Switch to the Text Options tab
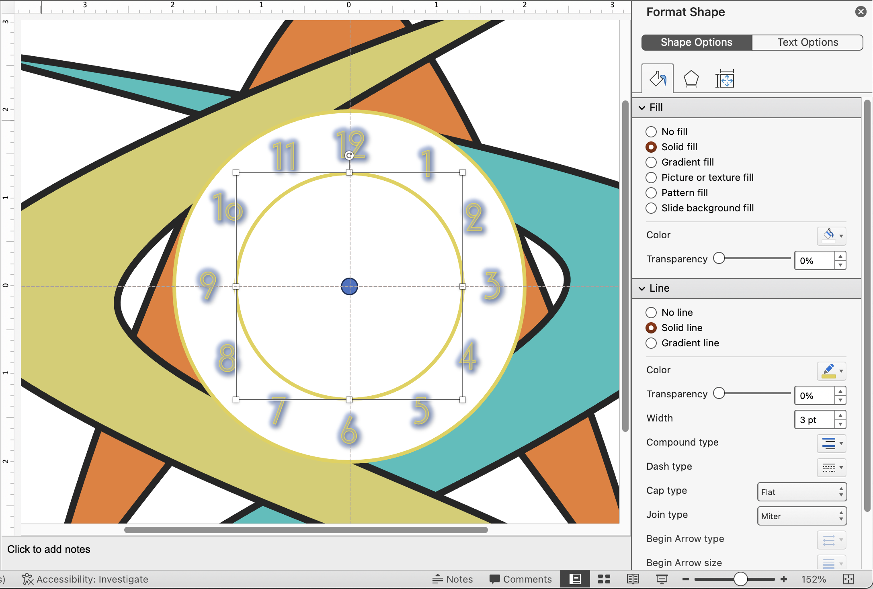Viewport: 873px width, 589px height. tap(807, 42)
